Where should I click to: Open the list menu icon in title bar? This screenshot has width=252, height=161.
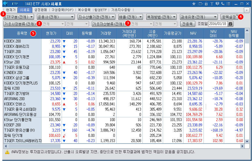228,4
